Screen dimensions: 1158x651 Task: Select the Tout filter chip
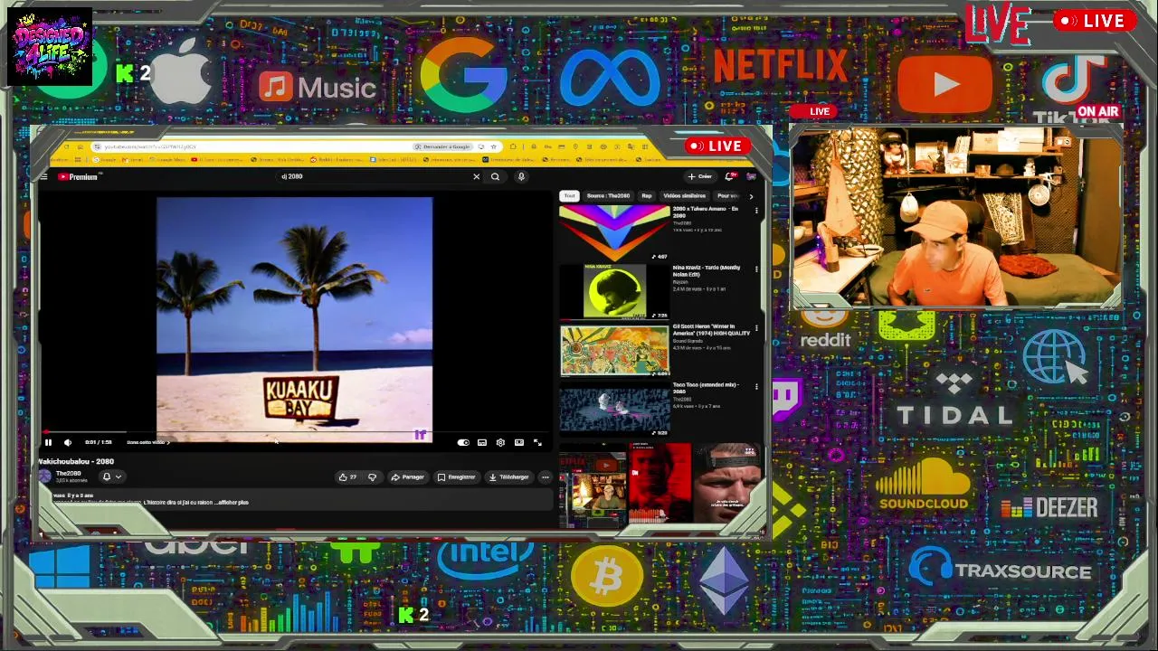[x=569, y=196]
